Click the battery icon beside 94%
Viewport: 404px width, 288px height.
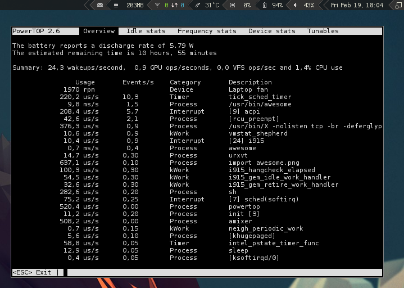(x=264, y=5)
